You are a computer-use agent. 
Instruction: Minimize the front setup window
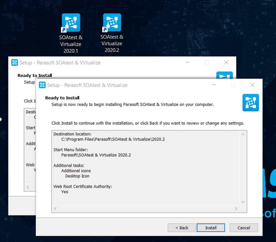click(x=214, y=85)
